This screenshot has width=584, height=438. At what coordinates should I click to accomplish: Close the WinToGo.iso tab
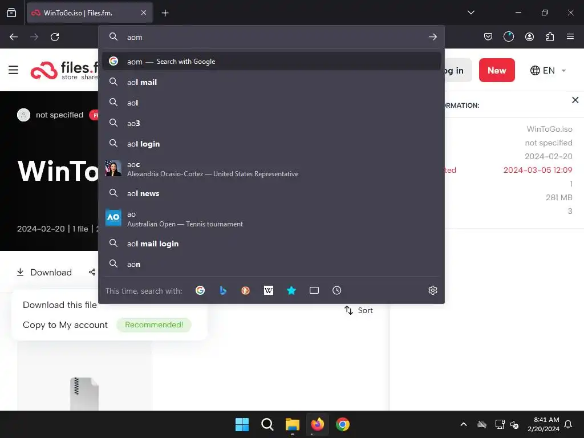(x=144, y=13)
